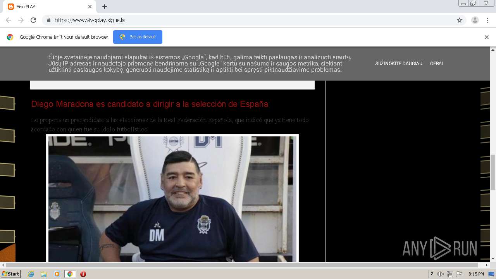Image resolution: width=496 pixels, height=279 pixels.
Task: Go back to the previous page
Action: click(x=9, y=20)
